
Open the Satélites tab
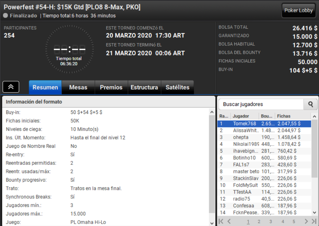point(177,87)
